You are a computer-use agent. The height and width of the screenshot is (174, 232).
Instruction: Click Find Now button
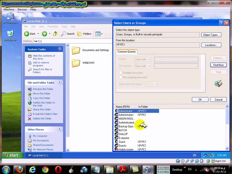[218, 65]
